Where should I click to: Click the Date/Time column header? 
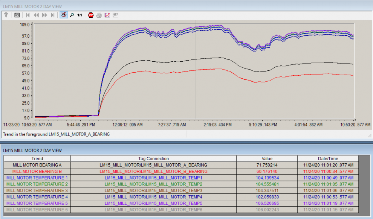click(x=328, y=158)
